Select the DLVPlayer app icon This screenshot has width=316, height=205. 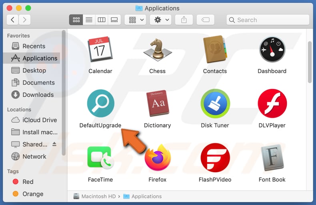[272, 103]
